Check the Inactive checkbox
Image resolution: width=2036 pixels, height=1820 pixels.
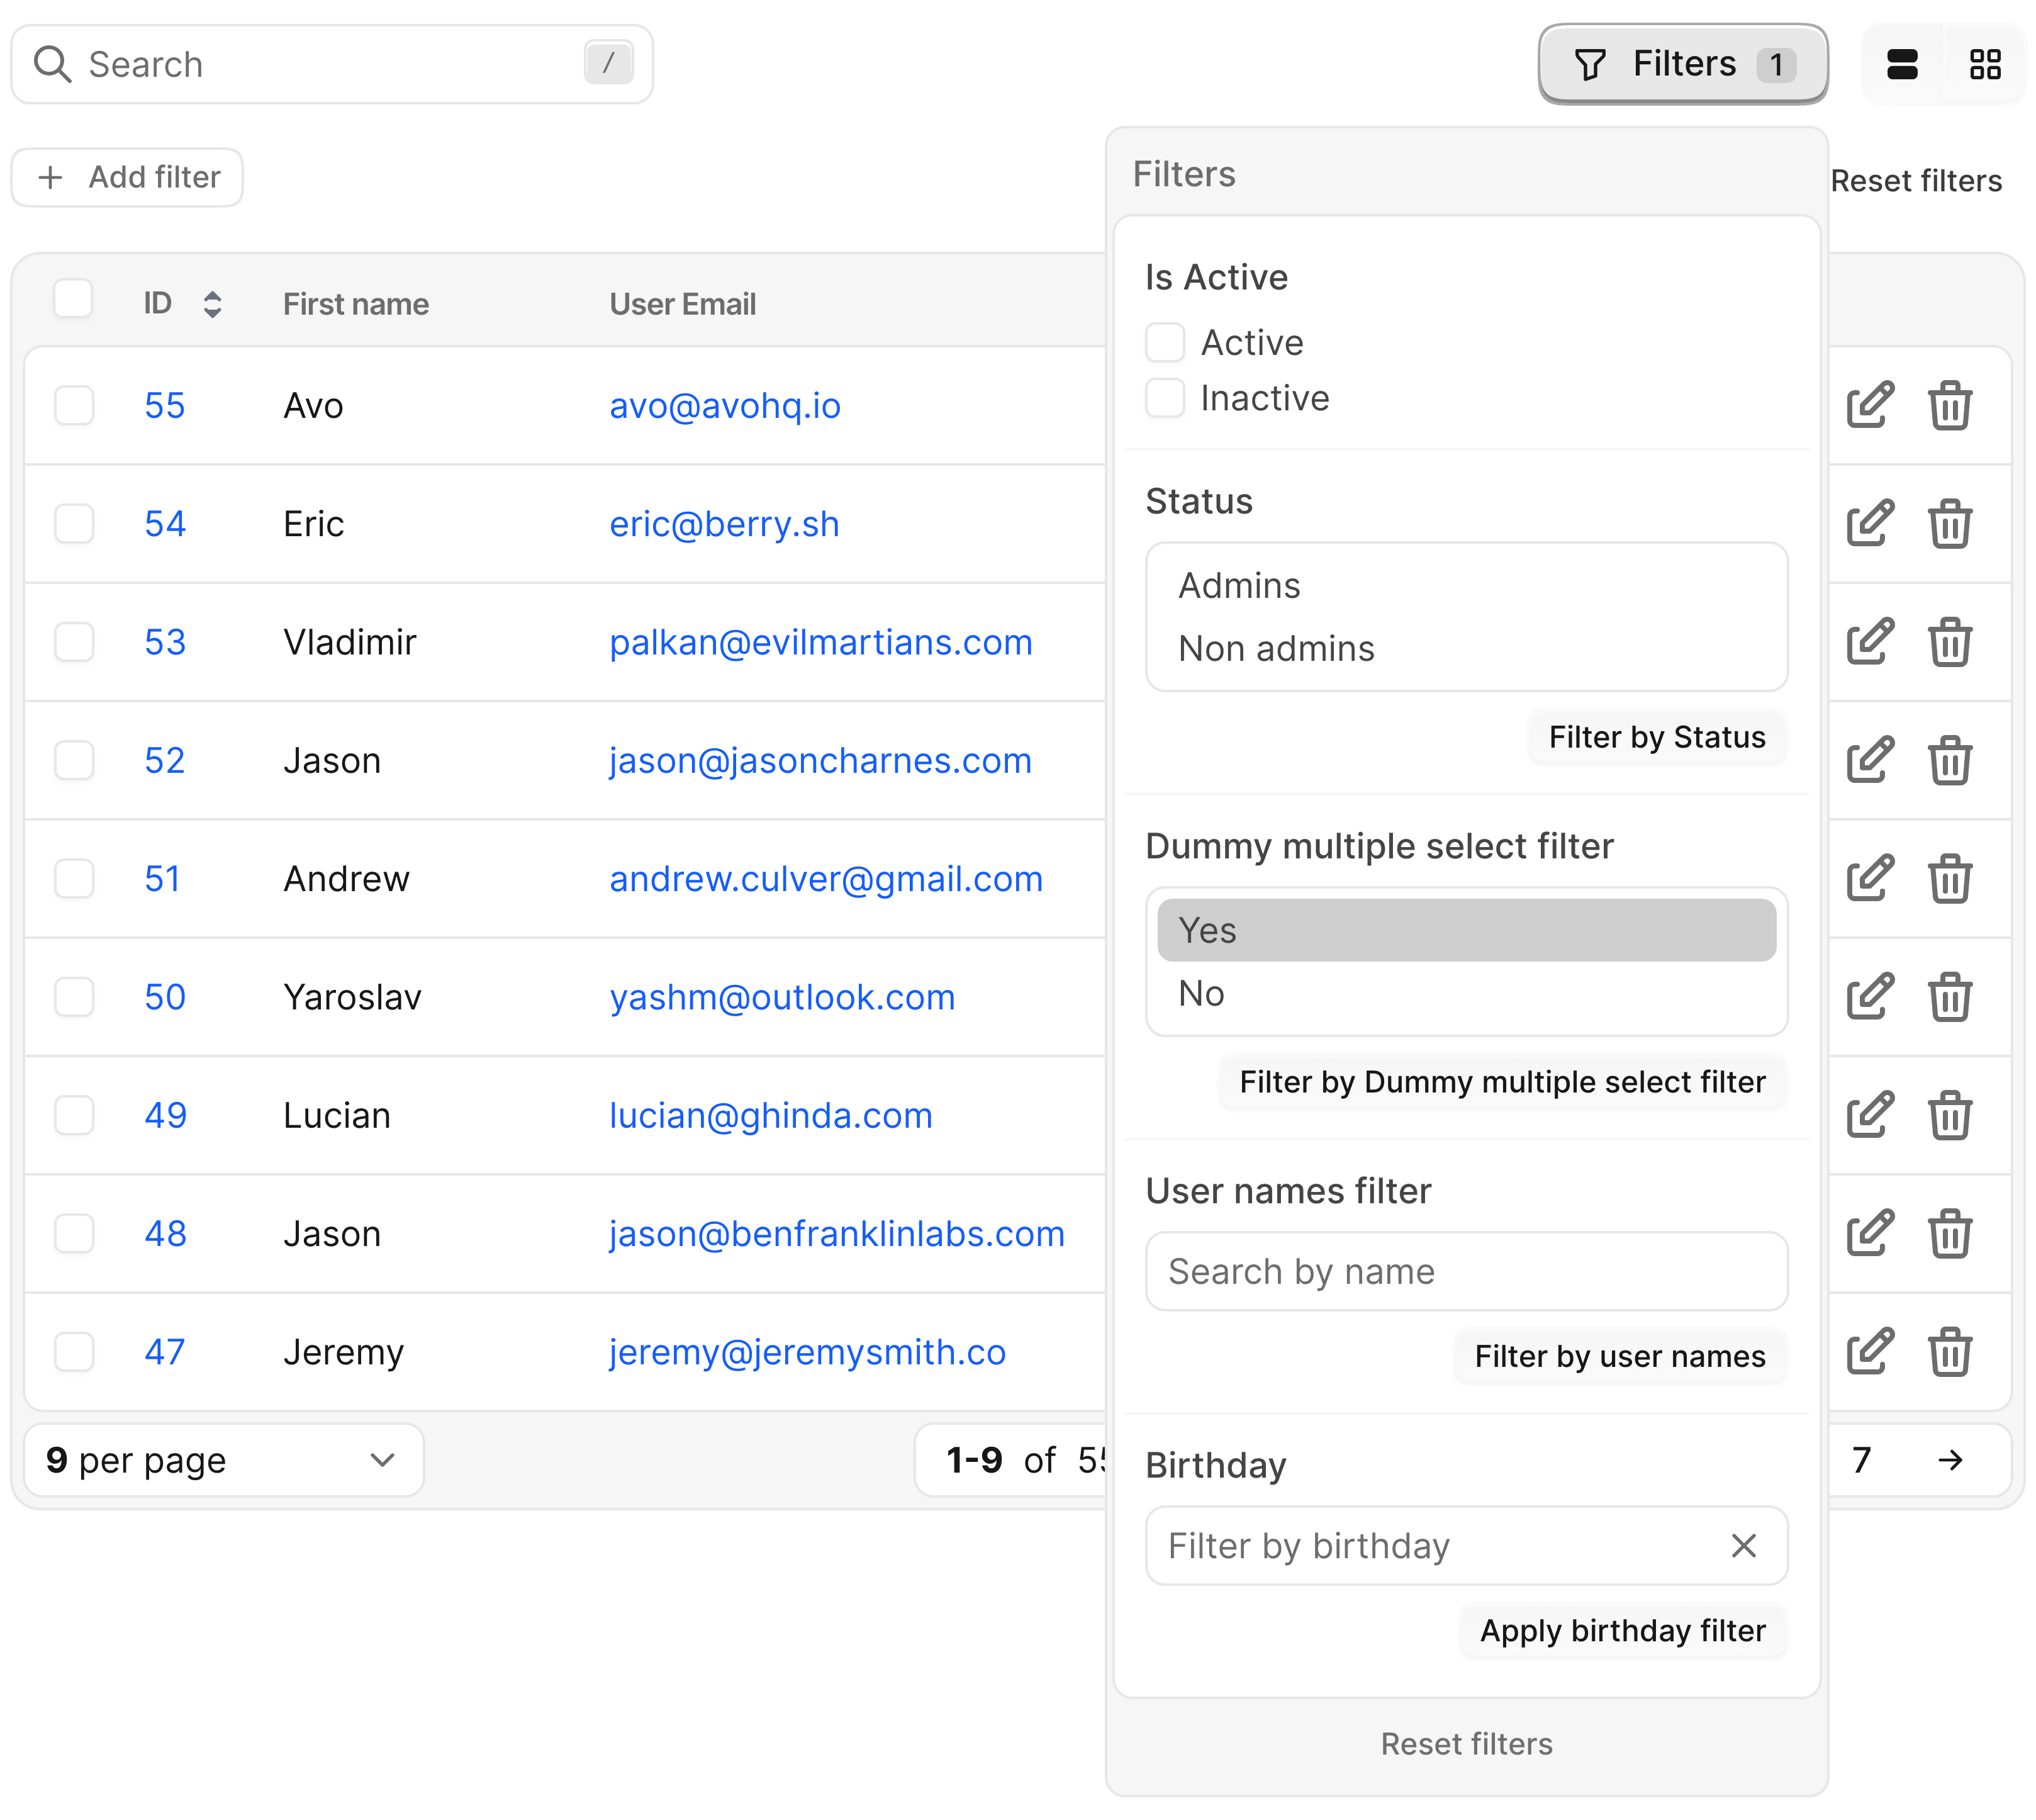pyautogui.click(x=1165, y=398)
